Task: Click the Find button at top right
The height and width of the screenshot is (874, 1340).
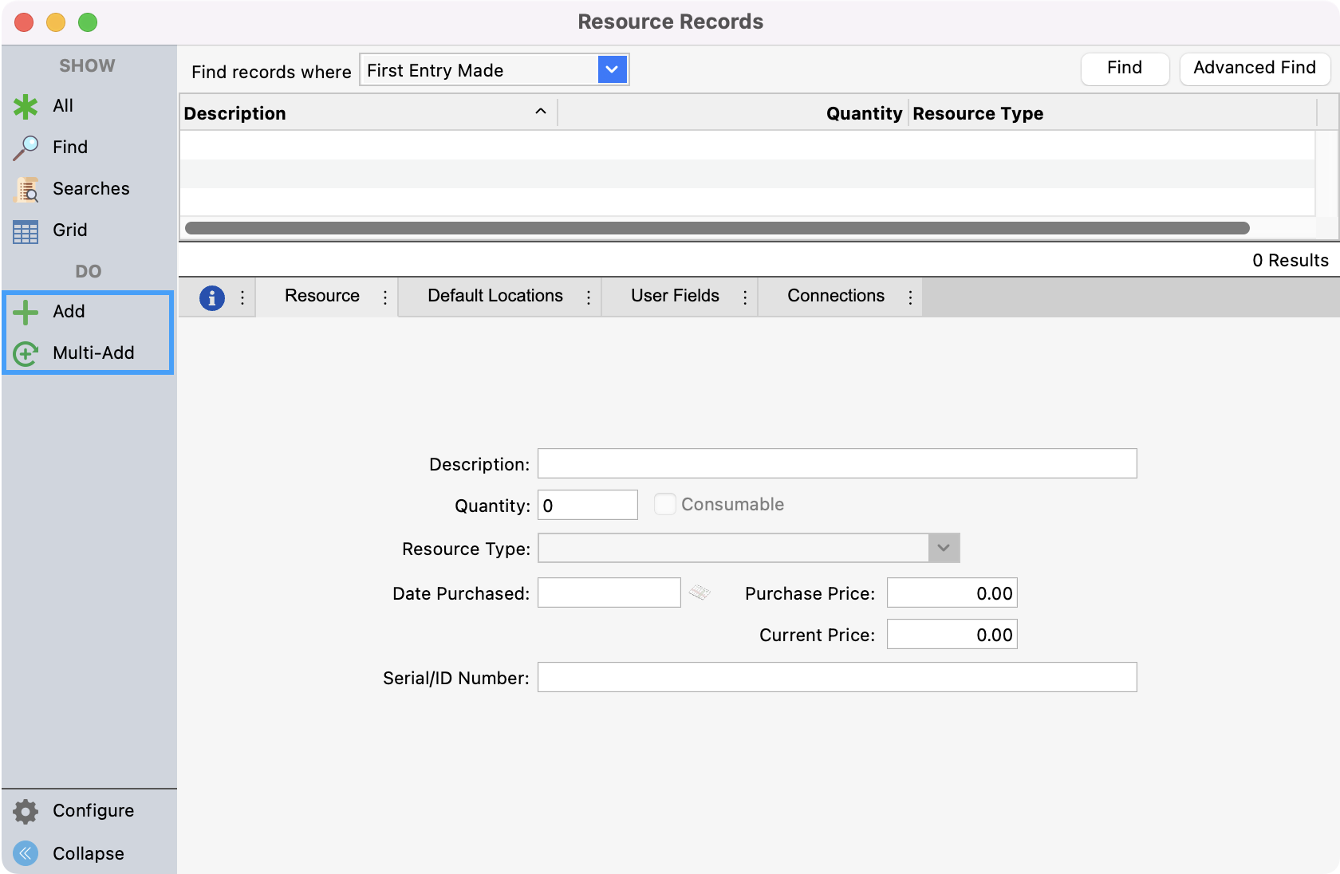Action: click(x=1125, y=69)
